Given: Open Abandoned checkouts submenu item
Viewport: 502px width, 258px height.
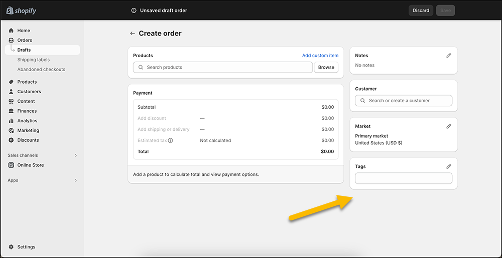Looking at the screenshot, I should point(41,70).
